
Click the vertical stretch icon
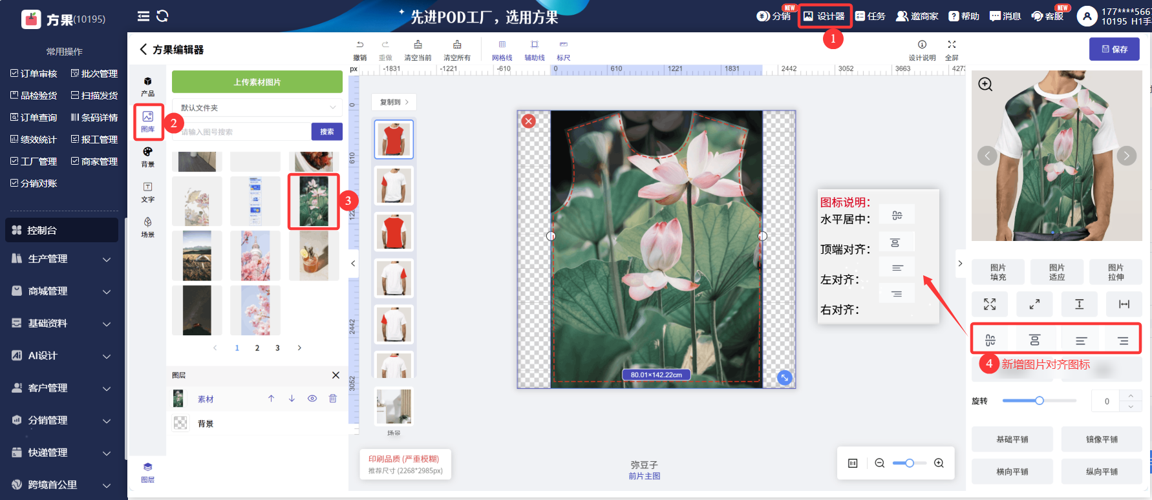(1079, 304)
